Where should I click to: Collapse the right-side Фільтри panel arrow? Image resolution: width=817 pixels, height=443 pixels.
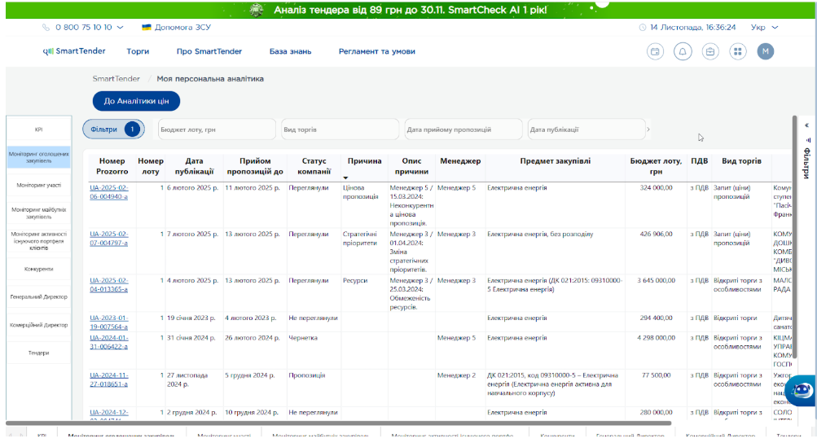[x=806, y=125]
